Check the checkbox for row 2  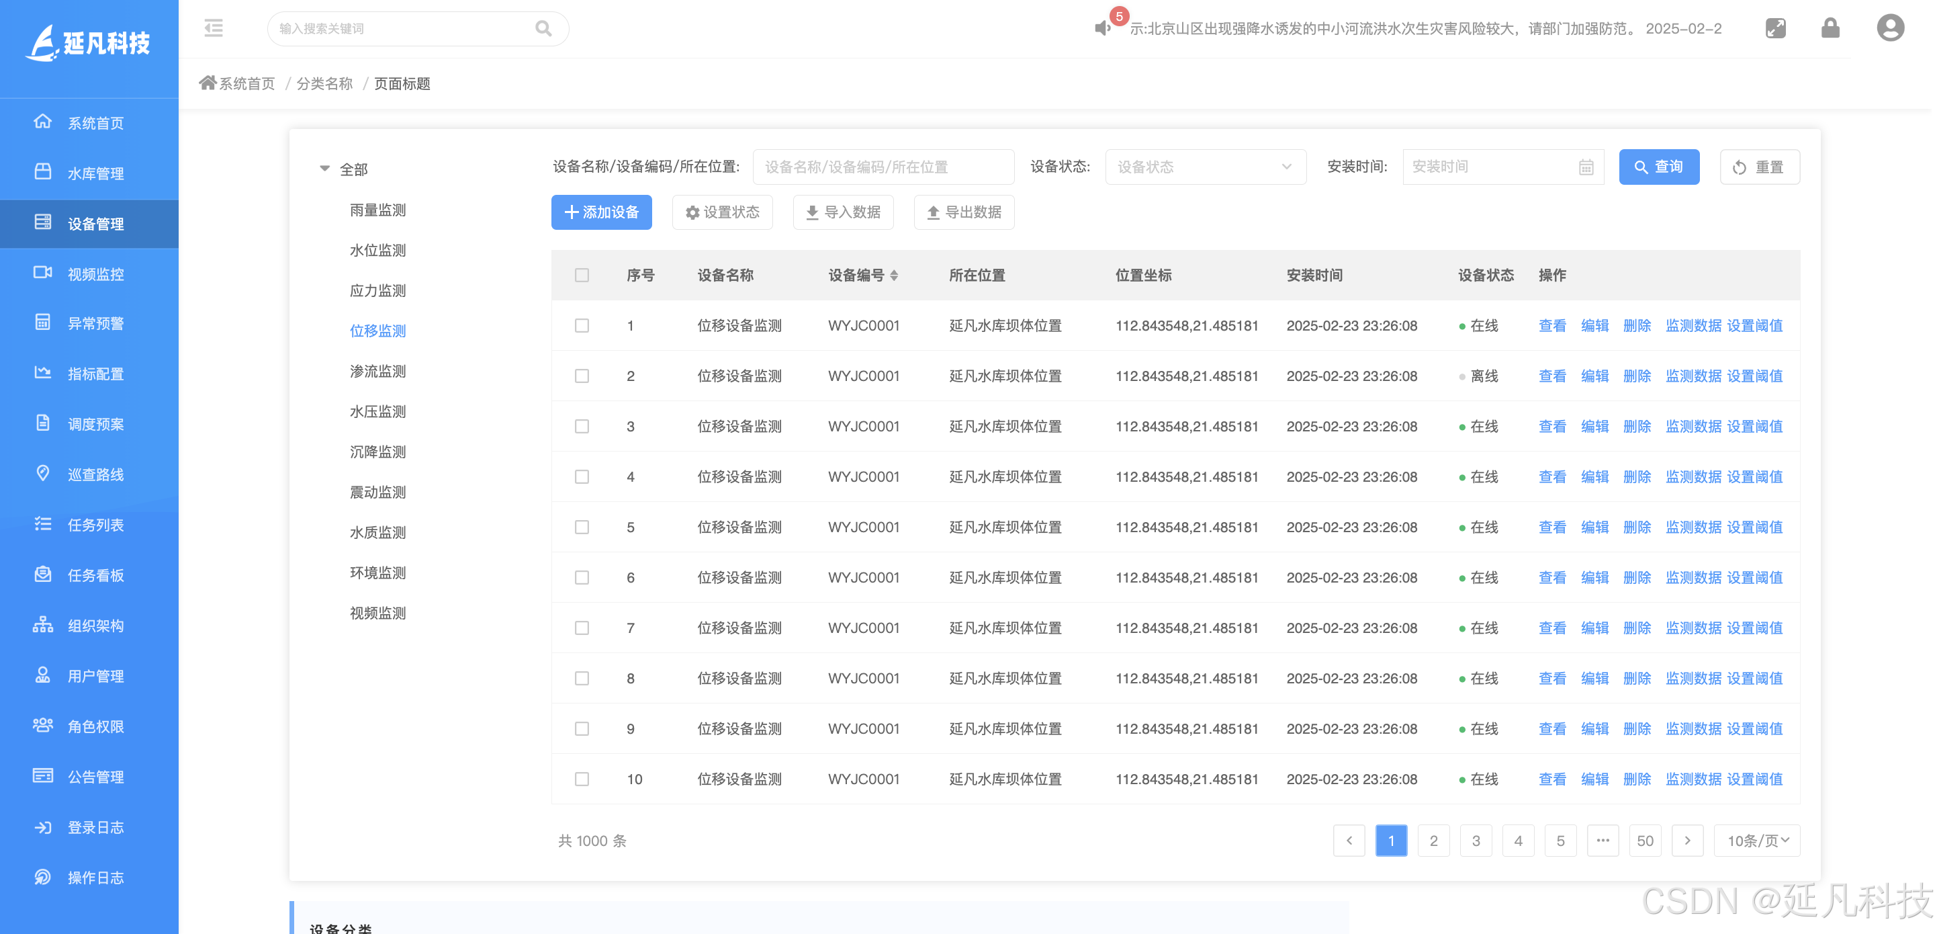pyautogui.click(x=582, y=376)
